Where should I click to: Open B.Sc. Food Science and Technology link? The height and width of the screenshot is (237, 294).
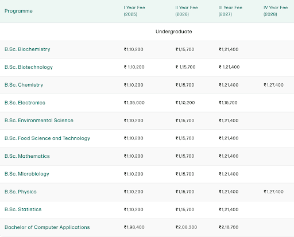pyautogui.click(x=47, y=138)
